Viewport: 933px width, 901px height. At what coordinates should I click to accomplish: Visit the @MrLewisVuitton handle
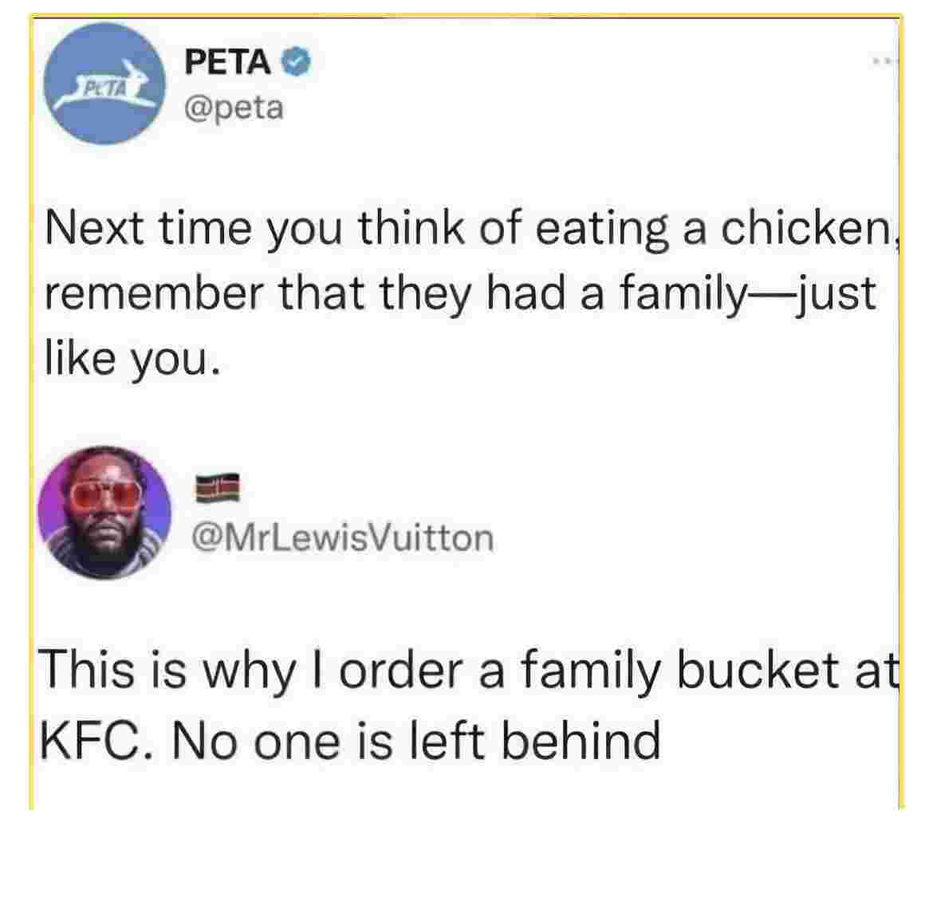[x=342, y=538]
